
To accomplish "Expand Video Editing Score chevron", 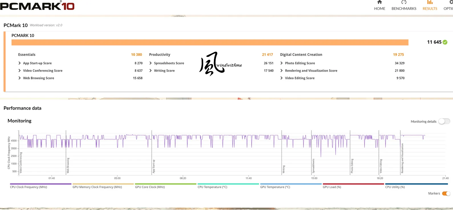I will pyautogui.click(x=281, y=78).
